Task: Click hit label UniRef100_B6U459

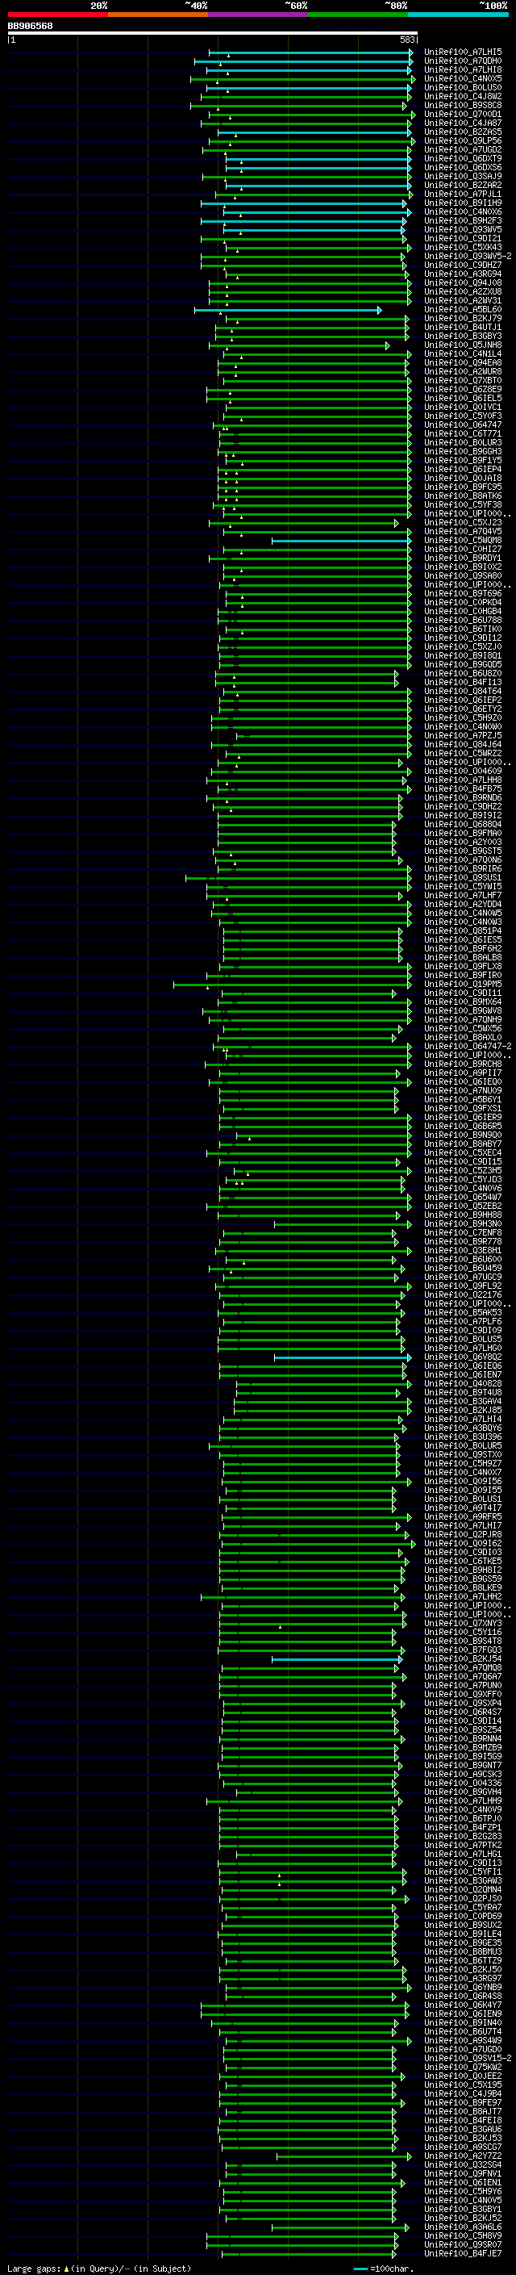Action: (463, 1268)
